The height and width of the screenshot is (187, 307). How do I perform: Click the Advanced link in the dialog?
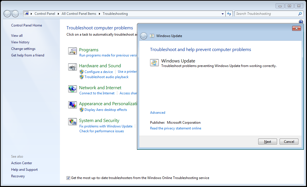point(157,113)
